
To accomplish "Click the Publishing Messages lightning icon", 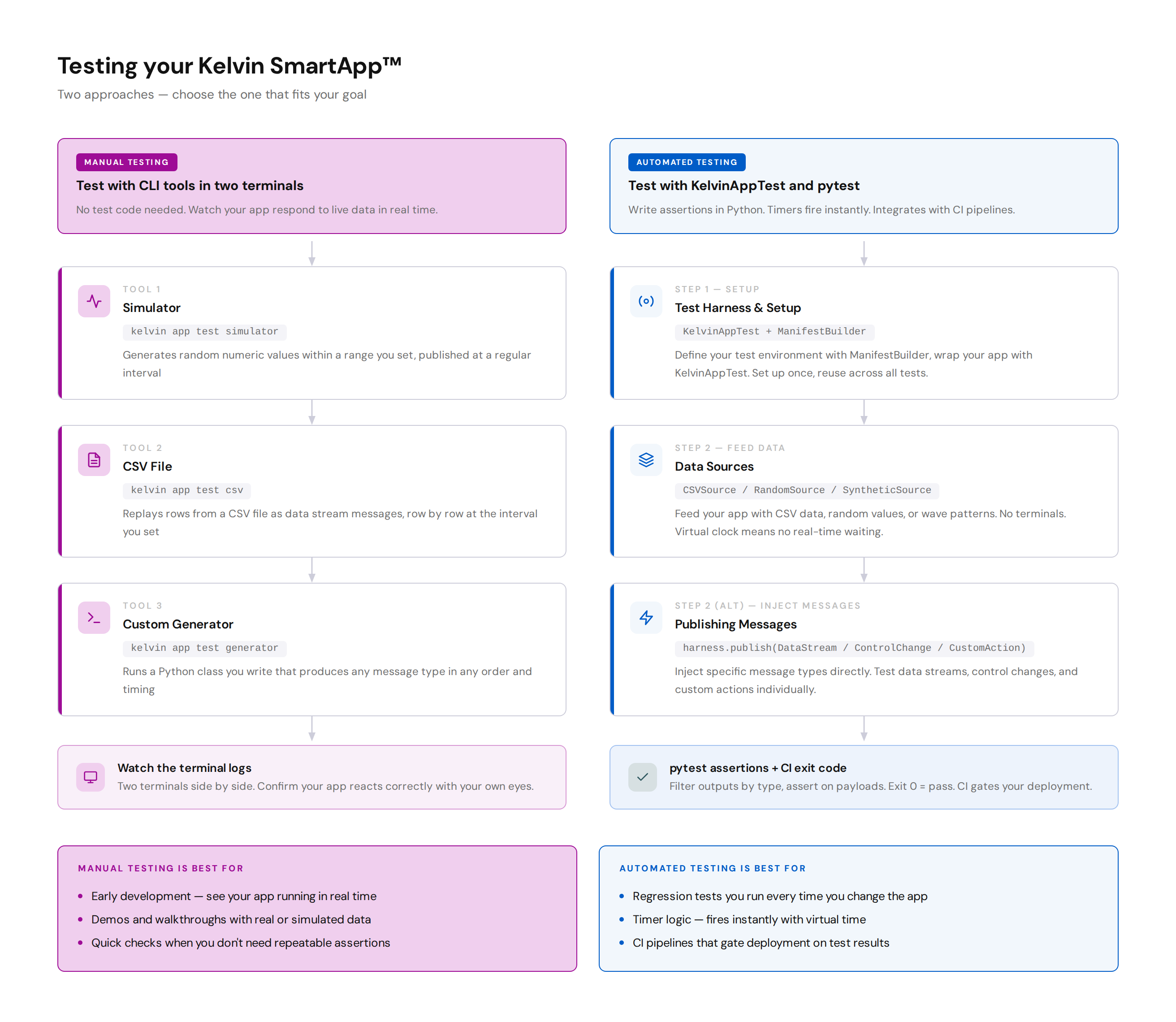I will pyautogui.click(x=646, y=618).
